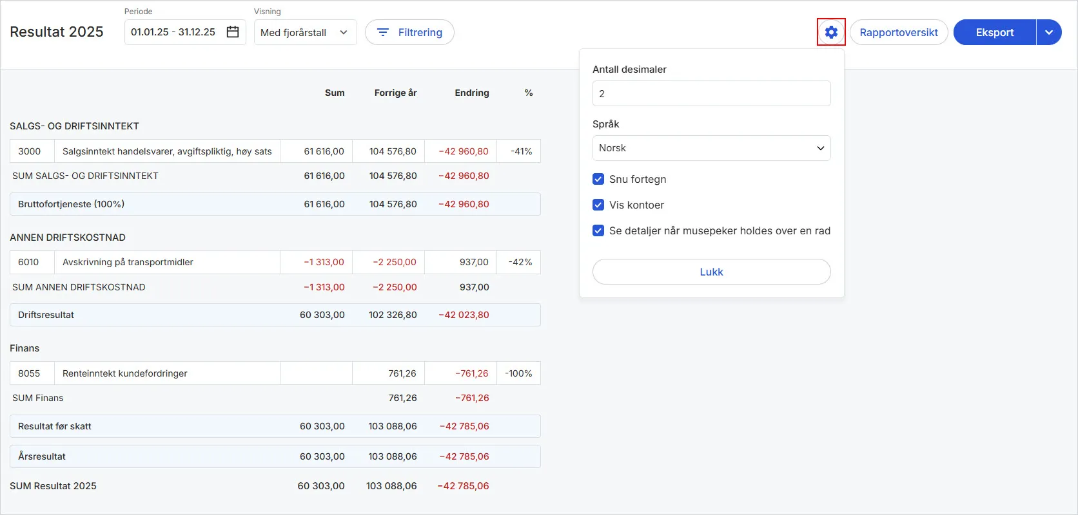Click the Antall desimaler input field
This screenshot has height=515, width=1078.
711,93
